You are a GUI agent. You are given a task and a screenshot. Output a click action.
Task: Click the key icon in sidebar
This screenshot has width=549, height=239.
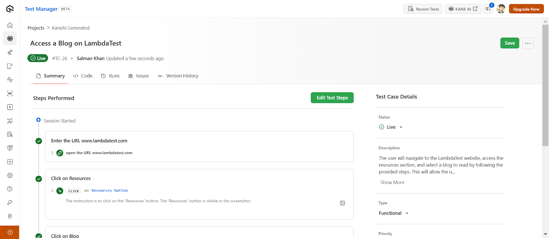(x=10, y=202)
